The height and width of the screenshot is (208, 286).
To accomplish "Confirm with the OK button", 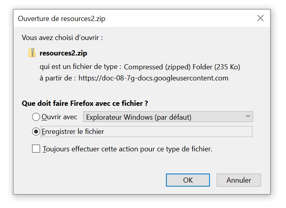I will click(x=188, y=180).
